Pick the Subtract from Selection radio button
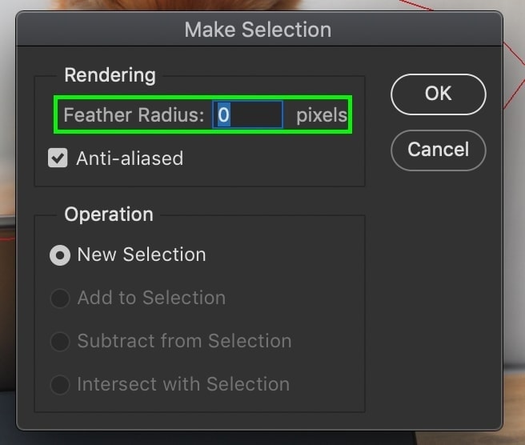Image resolution: width=525 pixels, height=445 pixels. pos(60,341)
